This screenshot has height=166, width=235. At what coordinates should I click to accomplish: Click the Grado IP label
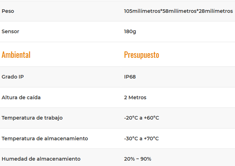point(13,77)
